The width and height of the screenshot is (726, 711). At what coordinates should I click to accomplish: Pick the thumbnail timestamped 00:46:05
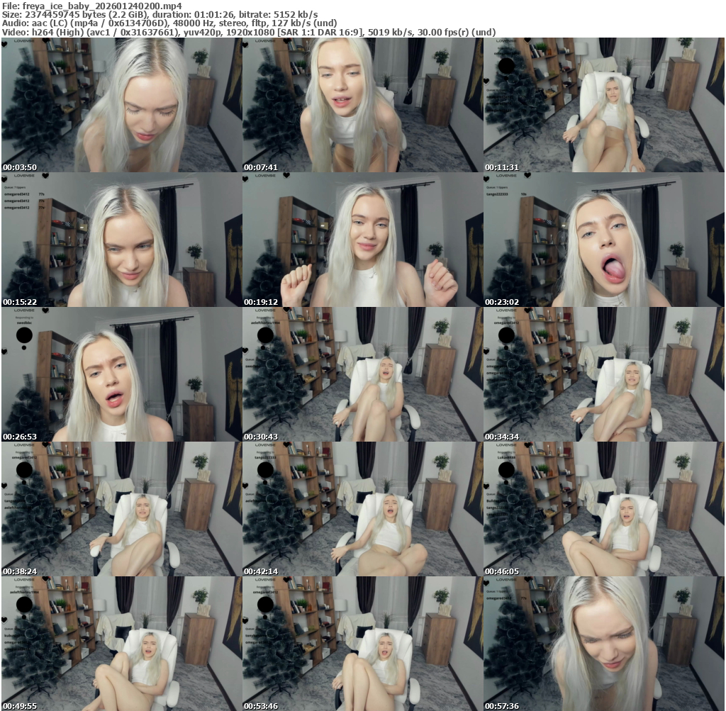(604, 509)
